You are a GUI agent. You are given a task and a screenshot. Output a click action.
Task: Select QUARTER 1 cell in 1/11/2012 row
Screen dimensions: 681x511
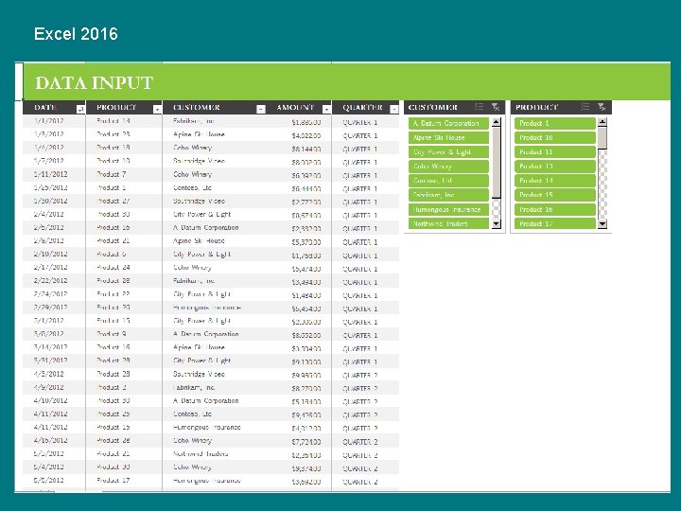[x=366, y=176]
